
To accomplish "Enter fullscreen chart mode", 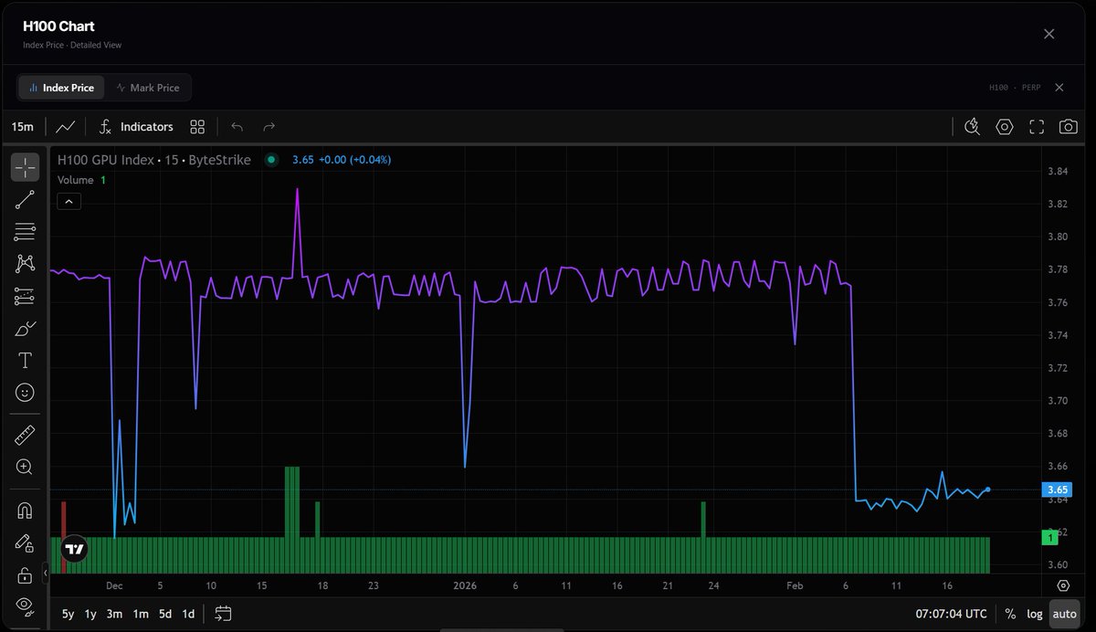I will point(1037,127).
